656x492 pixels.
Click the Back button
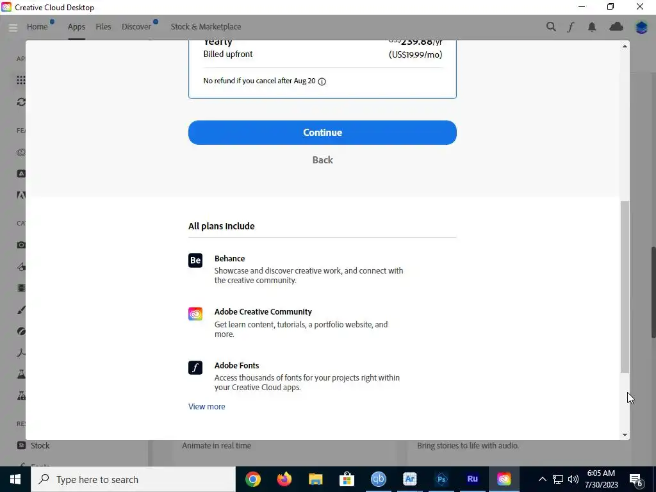[x=323, y=160]
